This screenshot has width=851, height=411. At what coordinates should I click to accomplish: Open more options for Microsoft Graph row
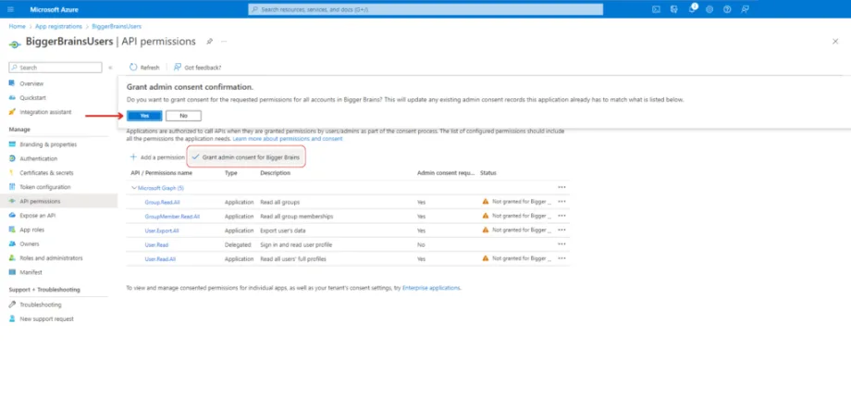click(561, 187)
